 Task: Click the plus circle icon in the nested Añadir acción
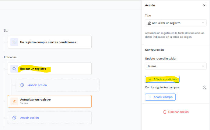[22, 85]
